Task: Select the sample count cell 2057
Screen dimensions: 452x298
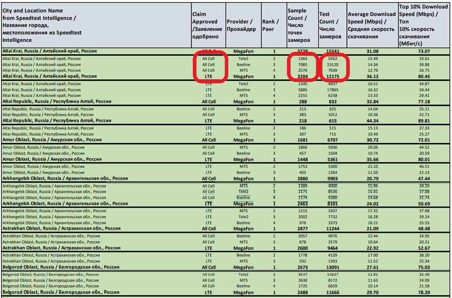Action: [x=302, y=236]
